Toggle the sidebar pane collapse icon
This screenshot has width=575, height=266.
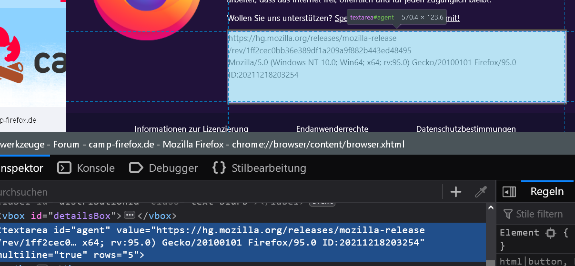tap(509, 192)
